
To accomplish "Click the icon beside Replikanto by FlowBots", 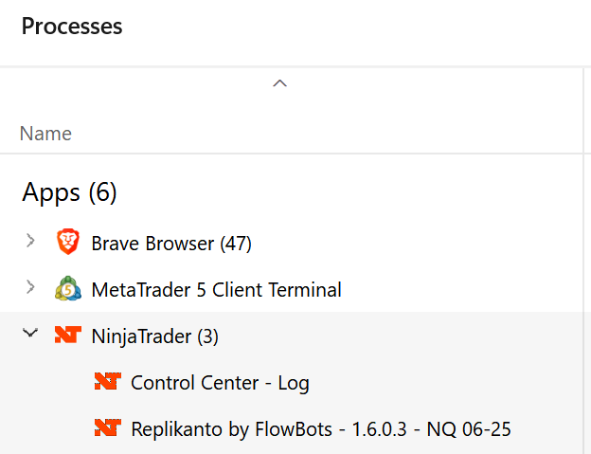I will [107, 428].
